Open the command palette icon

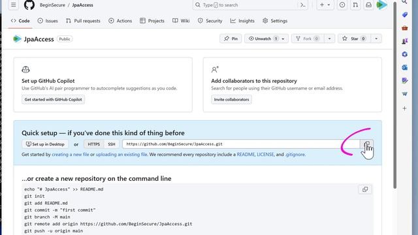point(303,5)
